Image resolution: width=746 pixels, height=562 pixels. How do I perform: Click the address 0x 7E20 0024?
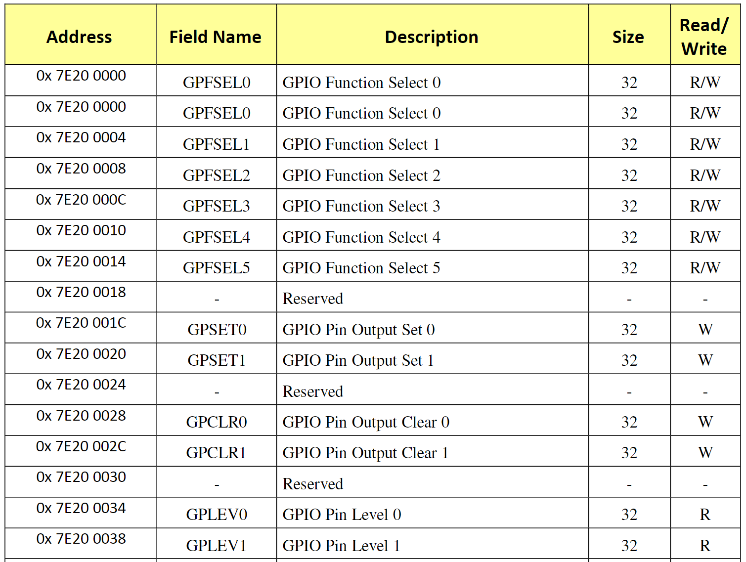pos(81,385)
